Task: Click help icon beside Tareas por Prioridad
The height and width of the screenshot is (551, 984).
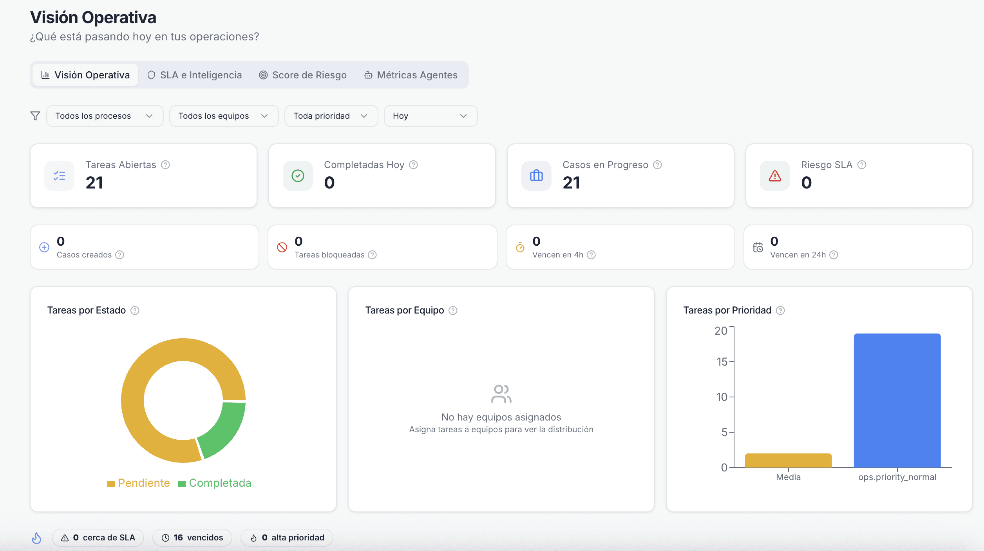Action: coord(780,311)
